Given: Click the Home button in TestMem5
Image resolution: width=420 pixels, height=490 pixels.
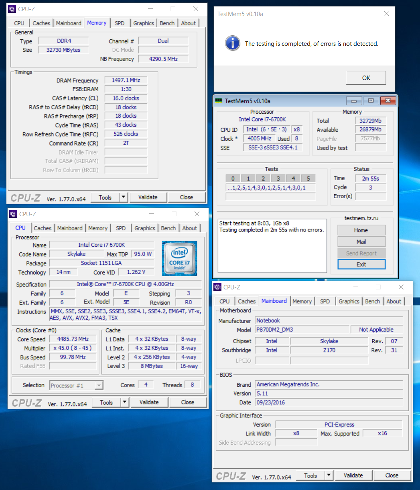Looking at the screenshot, I should (x=361, y=230).
